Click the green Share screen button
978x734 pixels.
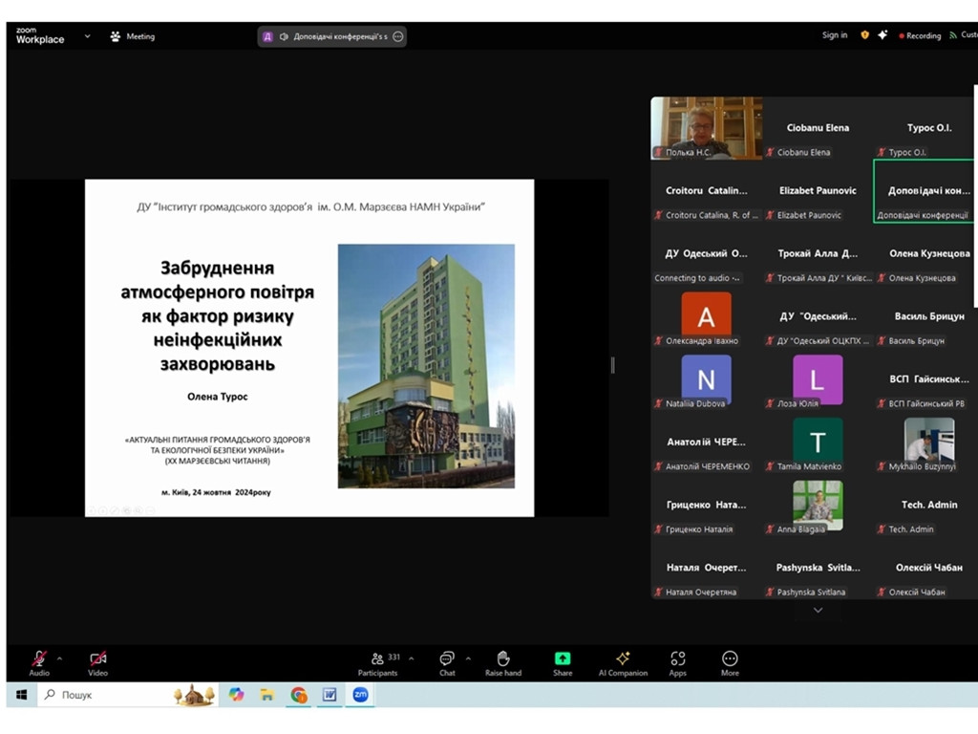click(563, 663)
